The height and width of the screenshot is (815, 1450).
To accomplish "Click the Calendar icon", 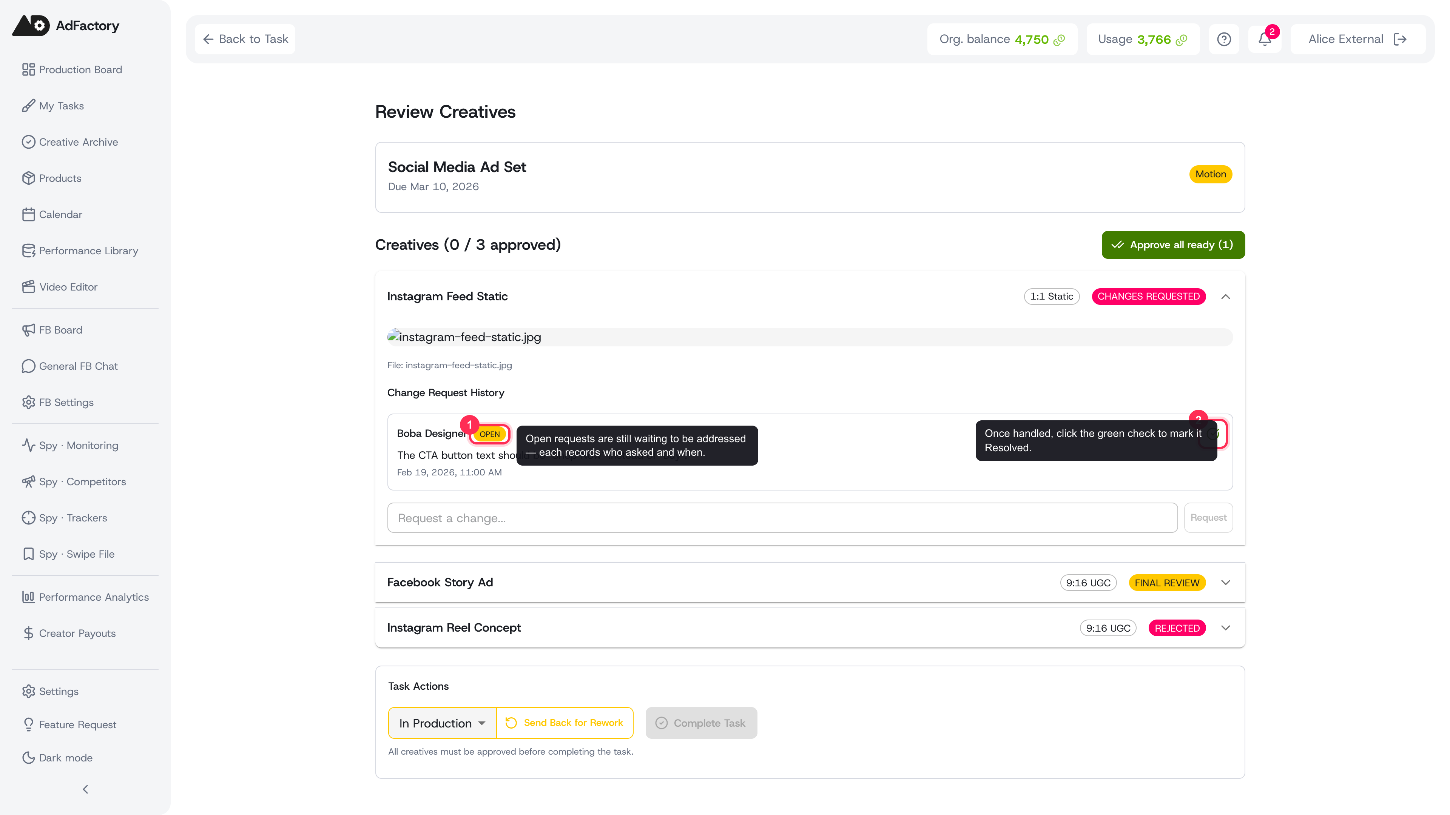I will tap(28, 214).
